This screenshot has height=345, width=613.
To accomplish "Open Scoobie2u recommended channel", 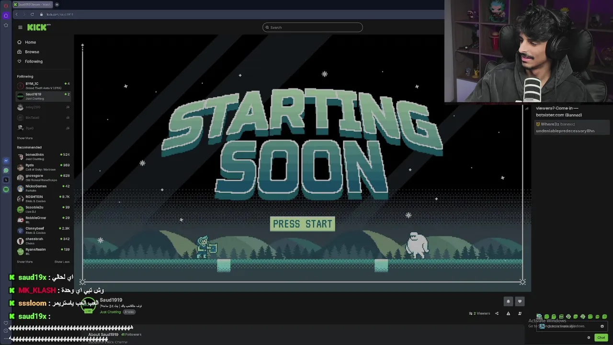I will coord(43,209).
